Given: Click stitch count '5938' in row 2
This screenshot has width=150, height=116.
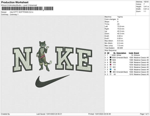Looking at the screenshot, I should point(114,57).
